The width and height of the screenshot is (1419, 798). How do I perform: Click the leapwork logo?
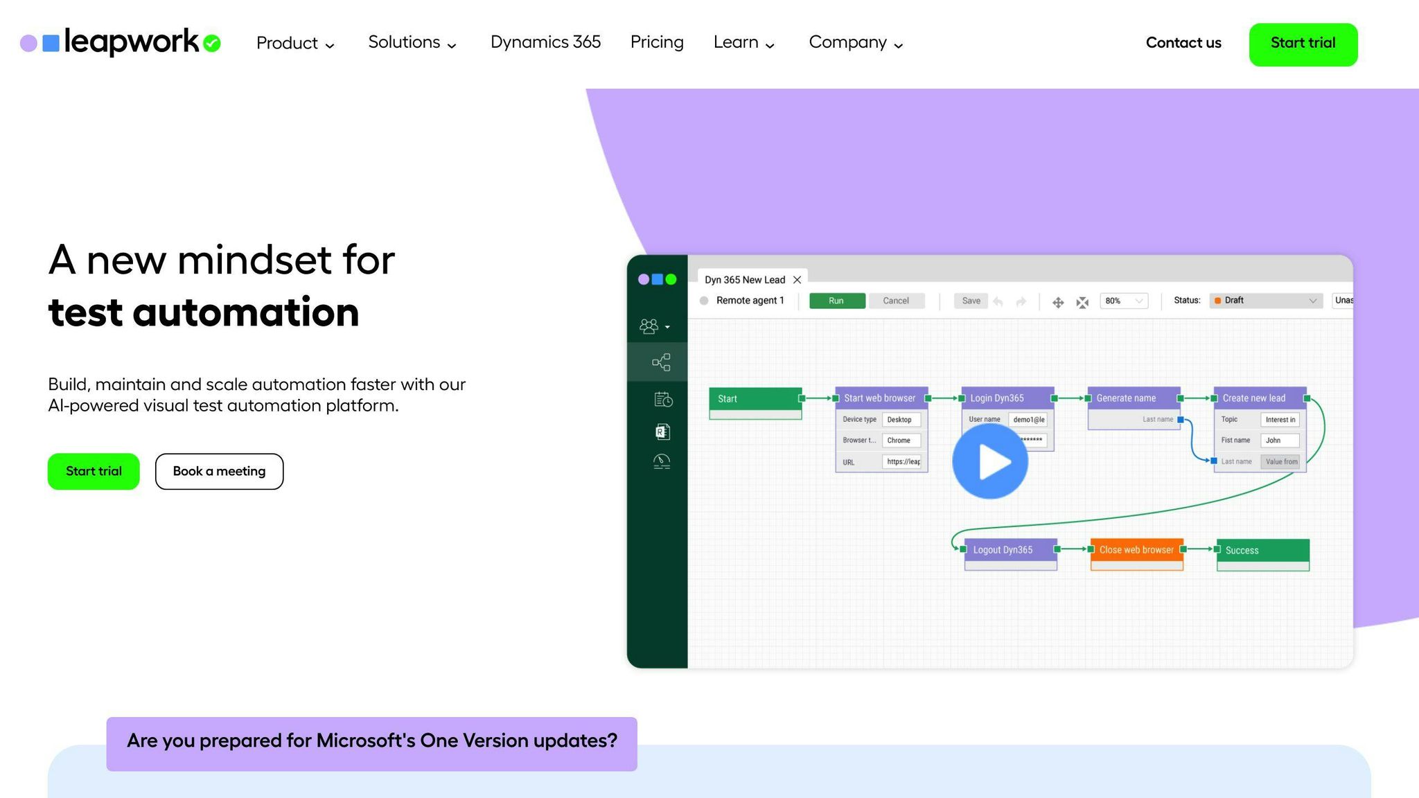coord(121,42)
